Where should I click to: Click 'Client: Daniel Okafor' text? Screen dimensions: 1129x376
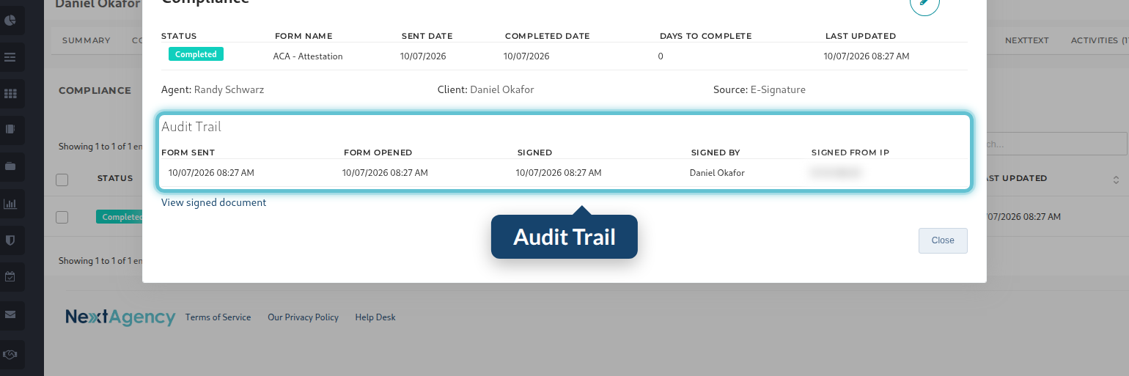pos(486,89)
